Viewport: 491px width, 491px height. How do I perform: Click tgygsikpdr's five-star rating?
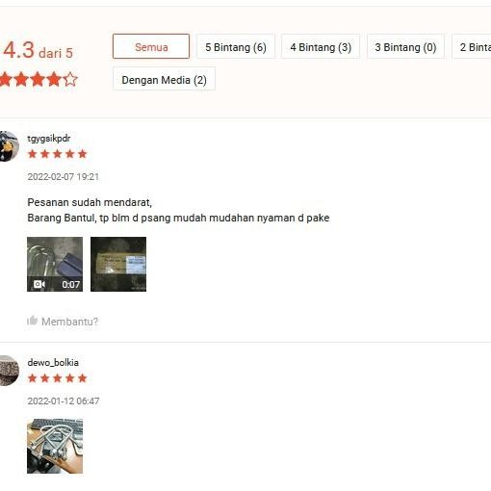coord(58,154)
